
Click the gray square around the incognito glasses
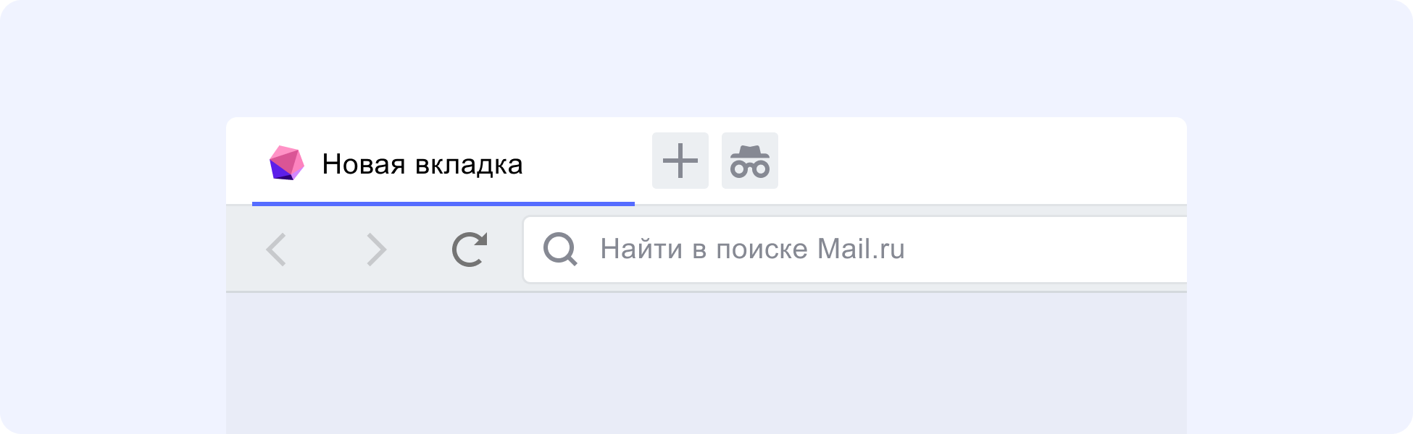[750, 161]
